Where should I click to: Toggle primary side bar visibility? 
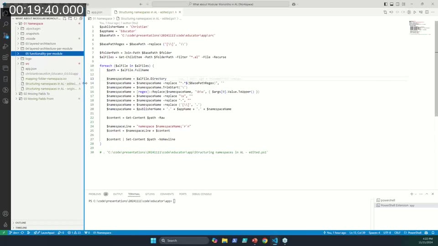click(386, 4)
